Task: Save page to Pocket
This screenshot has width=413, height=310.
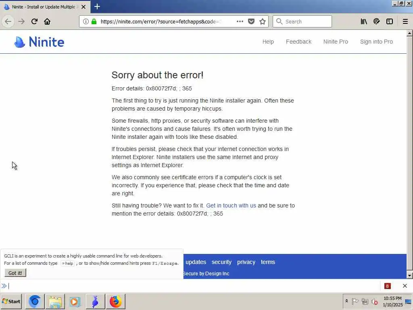Action: 251,21
